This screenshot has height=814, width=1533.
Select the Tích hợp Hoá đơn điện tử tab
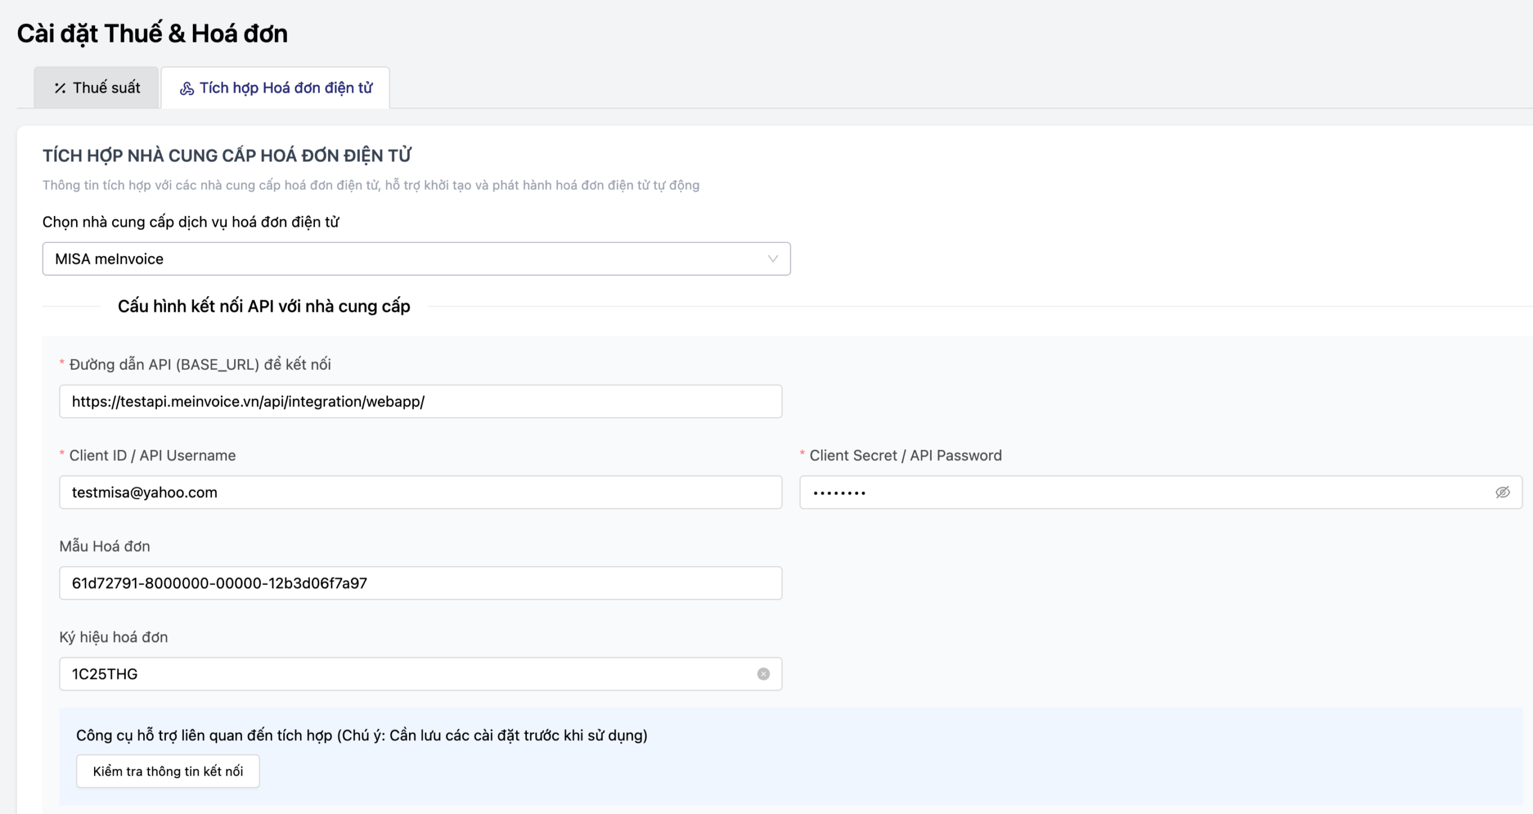click(x=277, y=88)
